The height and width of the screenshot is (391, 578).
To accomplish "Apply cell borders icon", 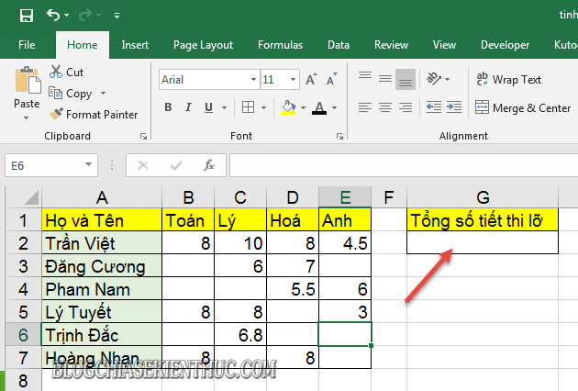I will point(248,107).
